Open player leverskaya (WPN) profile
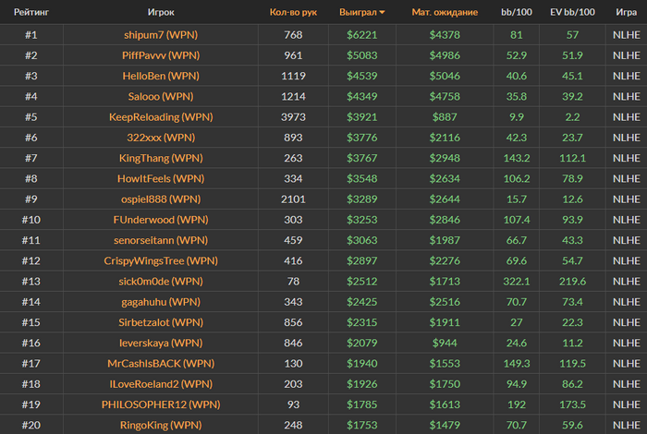Screen dimensions: 647x434 pos(161,344)
